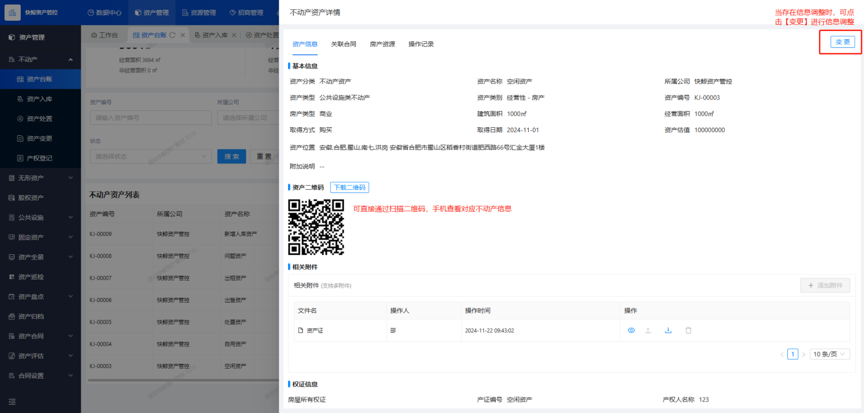Select 资产管理 in the top navigation bar
Image resolution: width=864 pixels, height=413 pixels.
[x=151, y=12]
